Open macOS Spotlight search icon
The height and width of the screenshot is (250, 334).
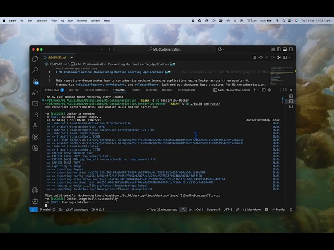pos(283,21)
